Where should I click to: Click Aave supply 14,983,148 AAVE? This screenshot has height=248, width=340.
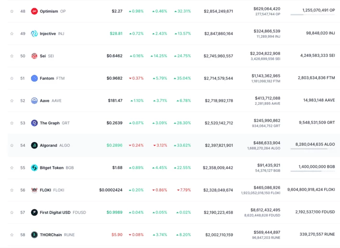pyautogui.click(x=319, y=100)
